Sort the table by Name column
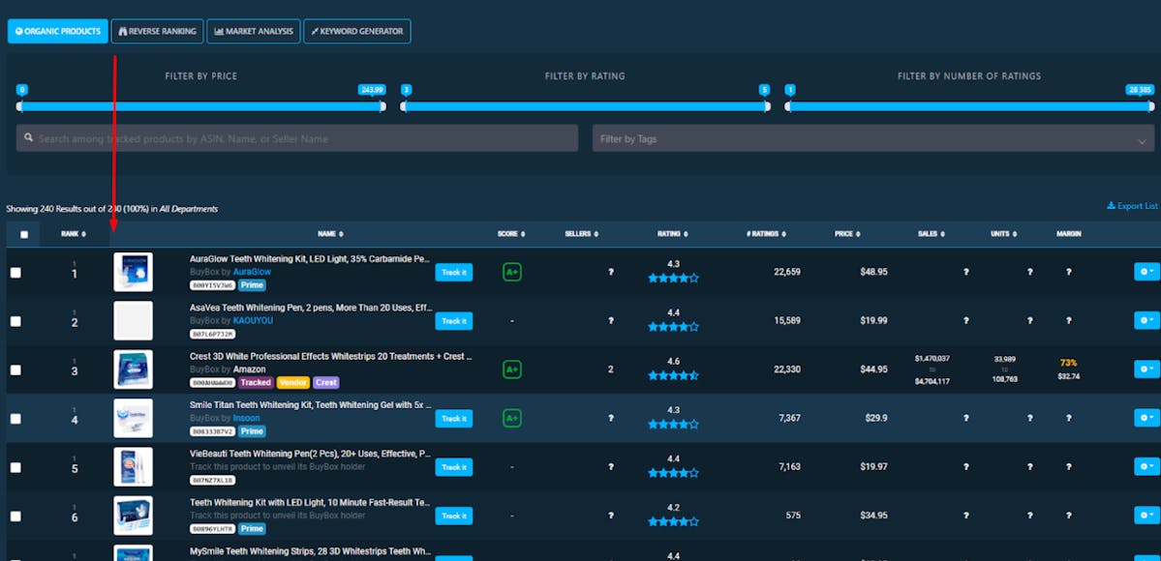The height and width of the screenshot is (561, 1161). (x=330, y=234)
